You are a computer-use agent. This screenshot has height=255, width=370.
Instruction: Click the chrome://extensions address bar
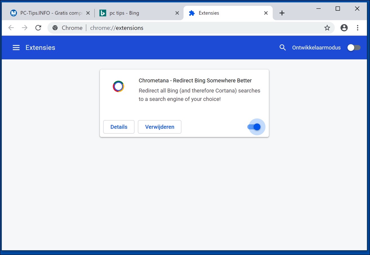[x=191, y=28]
